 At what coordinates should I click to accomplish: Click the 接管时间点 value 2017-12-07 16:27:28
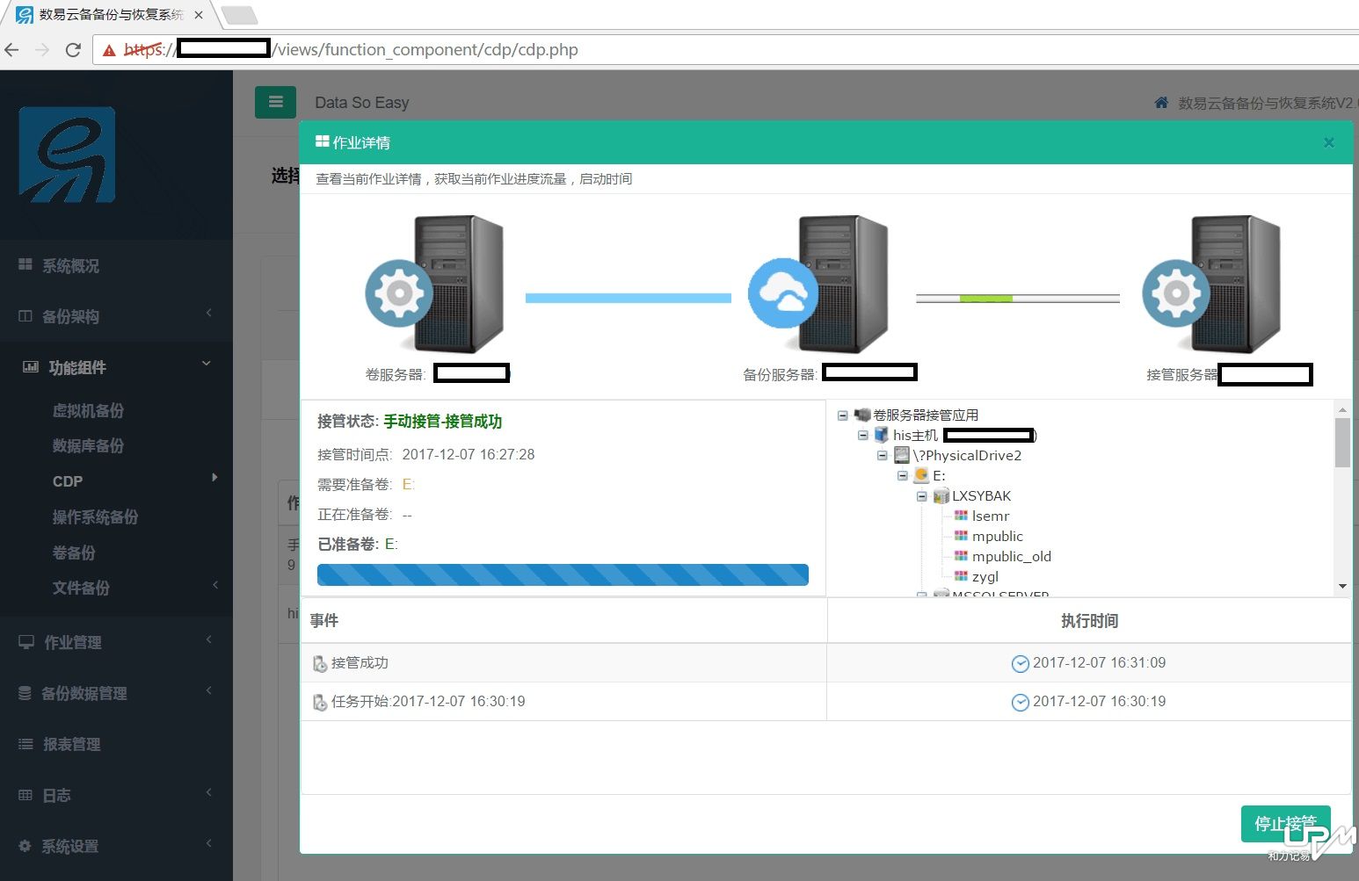(x=469, y=454)
